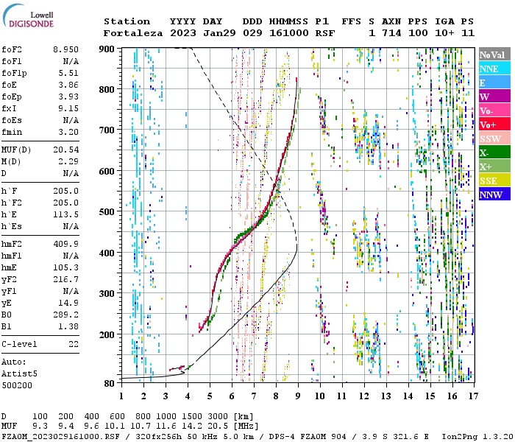Select the X+ legend swatch
The image size is (515, 442).
click(494, 166)
